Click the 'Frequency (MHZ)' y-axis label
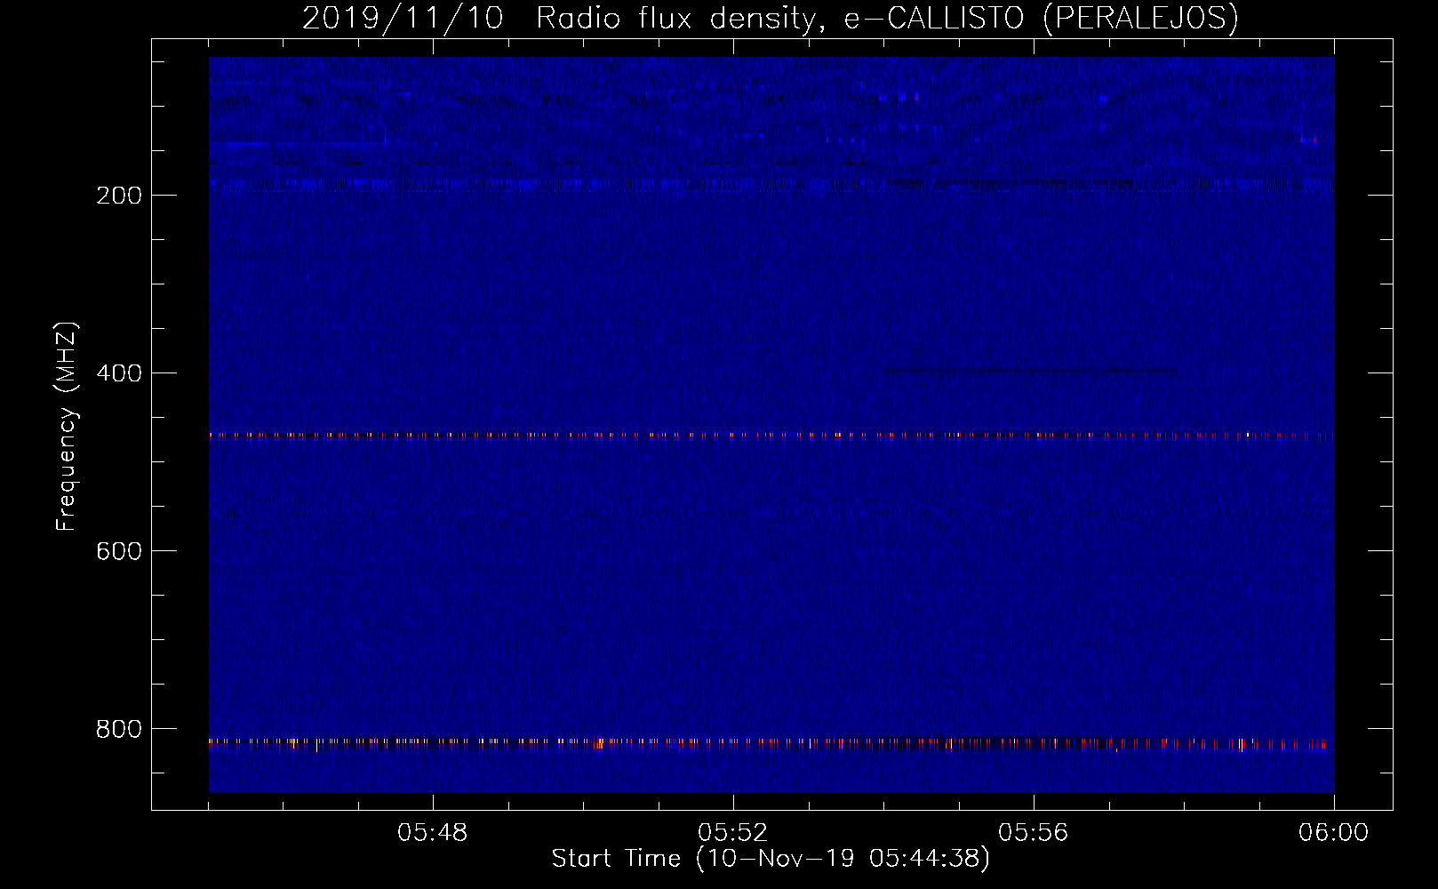Viewport: 1438px width, 889px height. 67,427
